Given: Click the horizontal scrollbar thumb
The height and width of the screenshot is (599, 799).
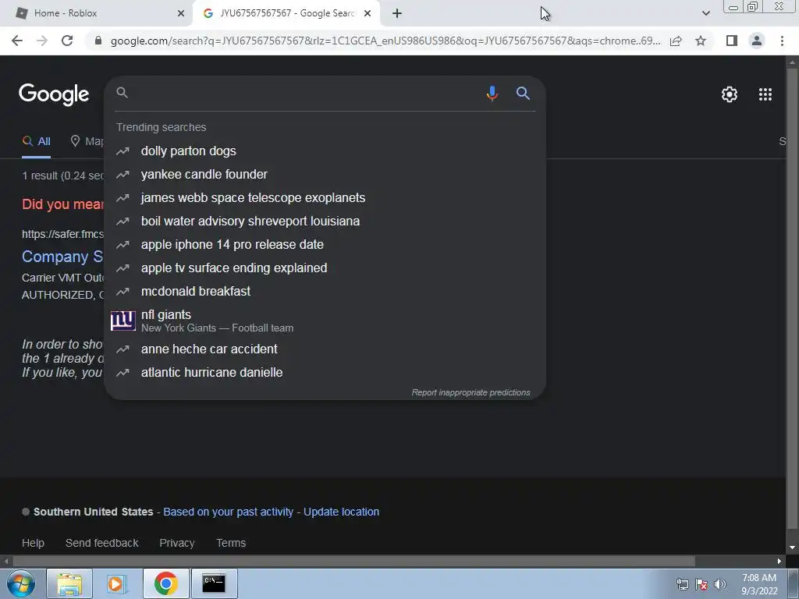Looking at the screenshot, I should click(354, 561).
